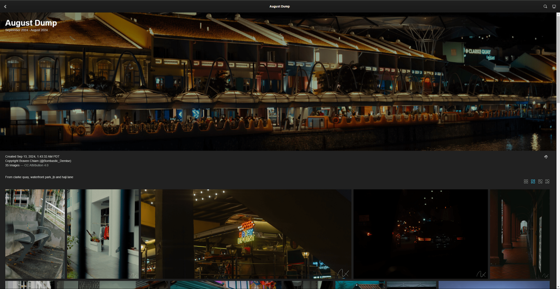
Task: Open search with the magnifier icon
Action: 545,6
